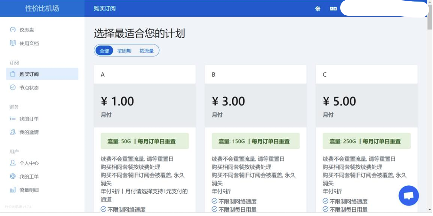Click the 性价比机场 site title

[42, 8]
